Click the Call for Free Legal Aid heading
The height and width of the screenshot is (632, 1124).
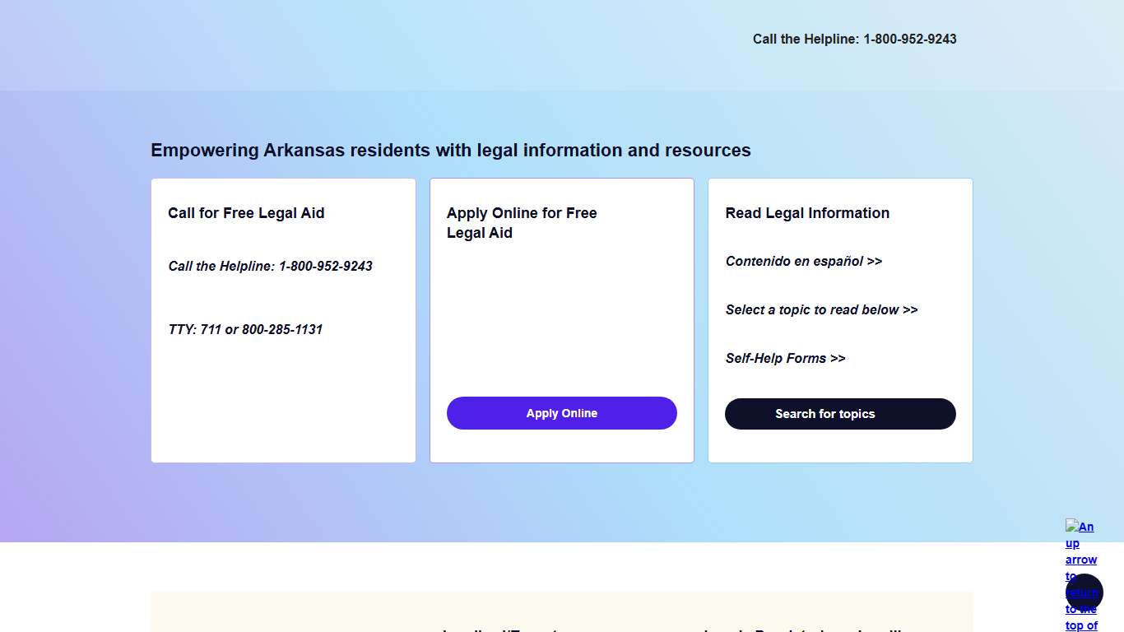[246, 213]
